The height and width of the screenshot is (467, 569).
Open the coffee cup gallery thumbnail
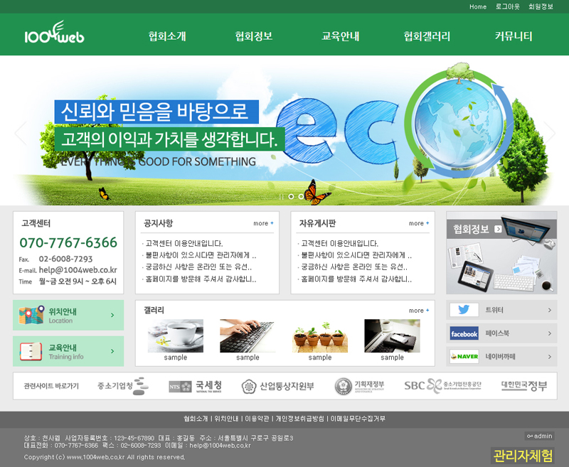[x=175, y=336]
